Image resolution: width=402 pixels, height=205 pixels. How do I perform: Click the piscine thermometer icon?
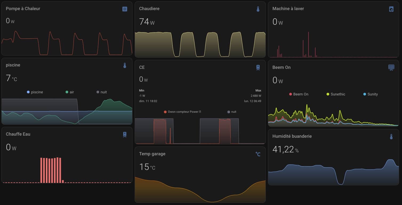click(125, 65)
